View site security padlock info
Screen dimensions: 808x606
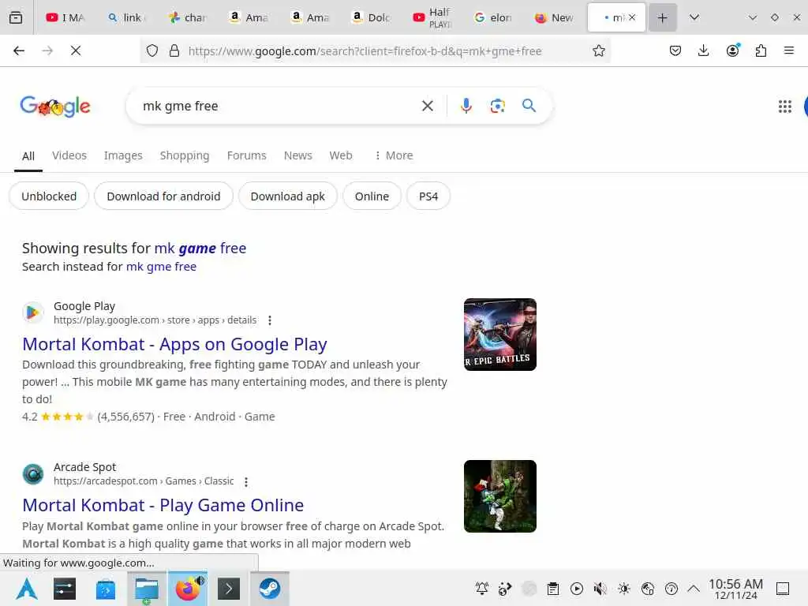[174, 50]
